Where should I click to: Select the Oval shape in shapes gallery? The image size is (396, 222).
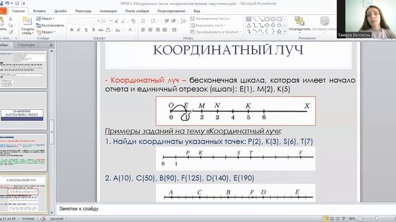[273, 19]
